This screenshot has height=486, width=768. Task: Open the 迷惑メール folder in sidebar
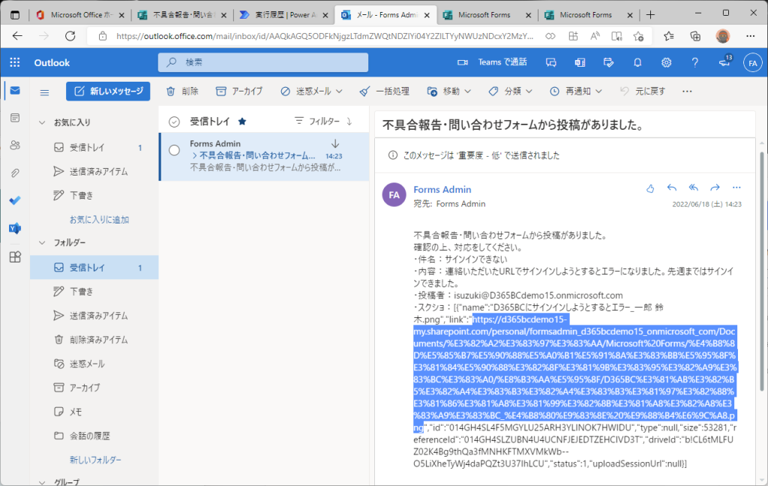point(94,364)
